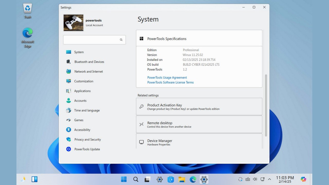Open the Device Manager monitor icon

click(141, 142)
